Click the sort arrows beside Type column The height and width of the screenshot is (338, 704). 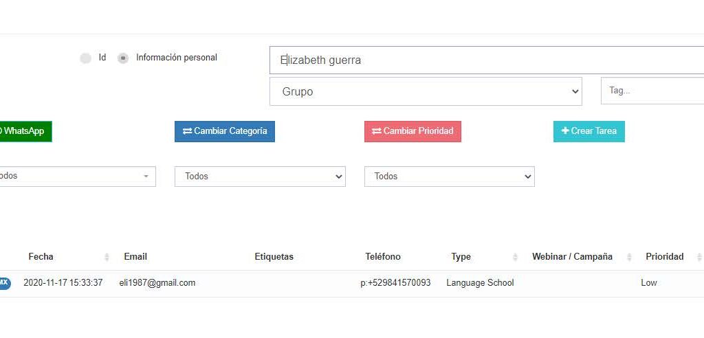click(x=515, y=257)
